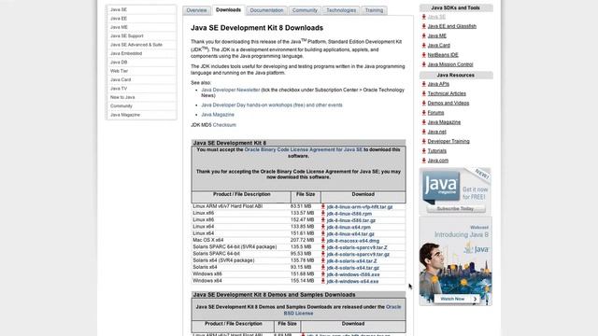Click download icon beside jdk-8-solaris-sparcv9.tar.Z
Viewport: 598px width, 336px height.
[x=323, y=247]
